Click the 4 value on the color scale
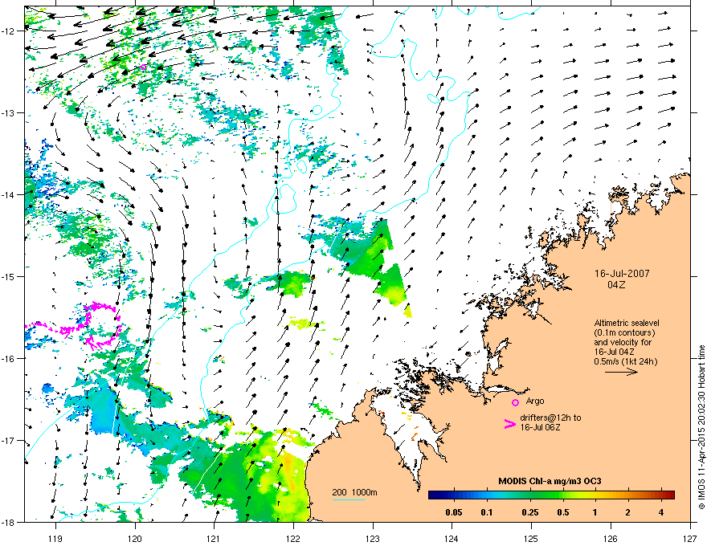The width and height of the screenshot is (707, 546). point(661,512)
